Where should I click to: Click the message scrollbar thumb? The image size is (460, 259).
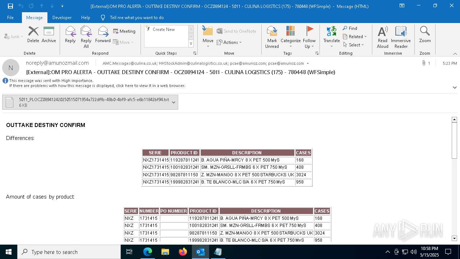click(x=454, y=140)
